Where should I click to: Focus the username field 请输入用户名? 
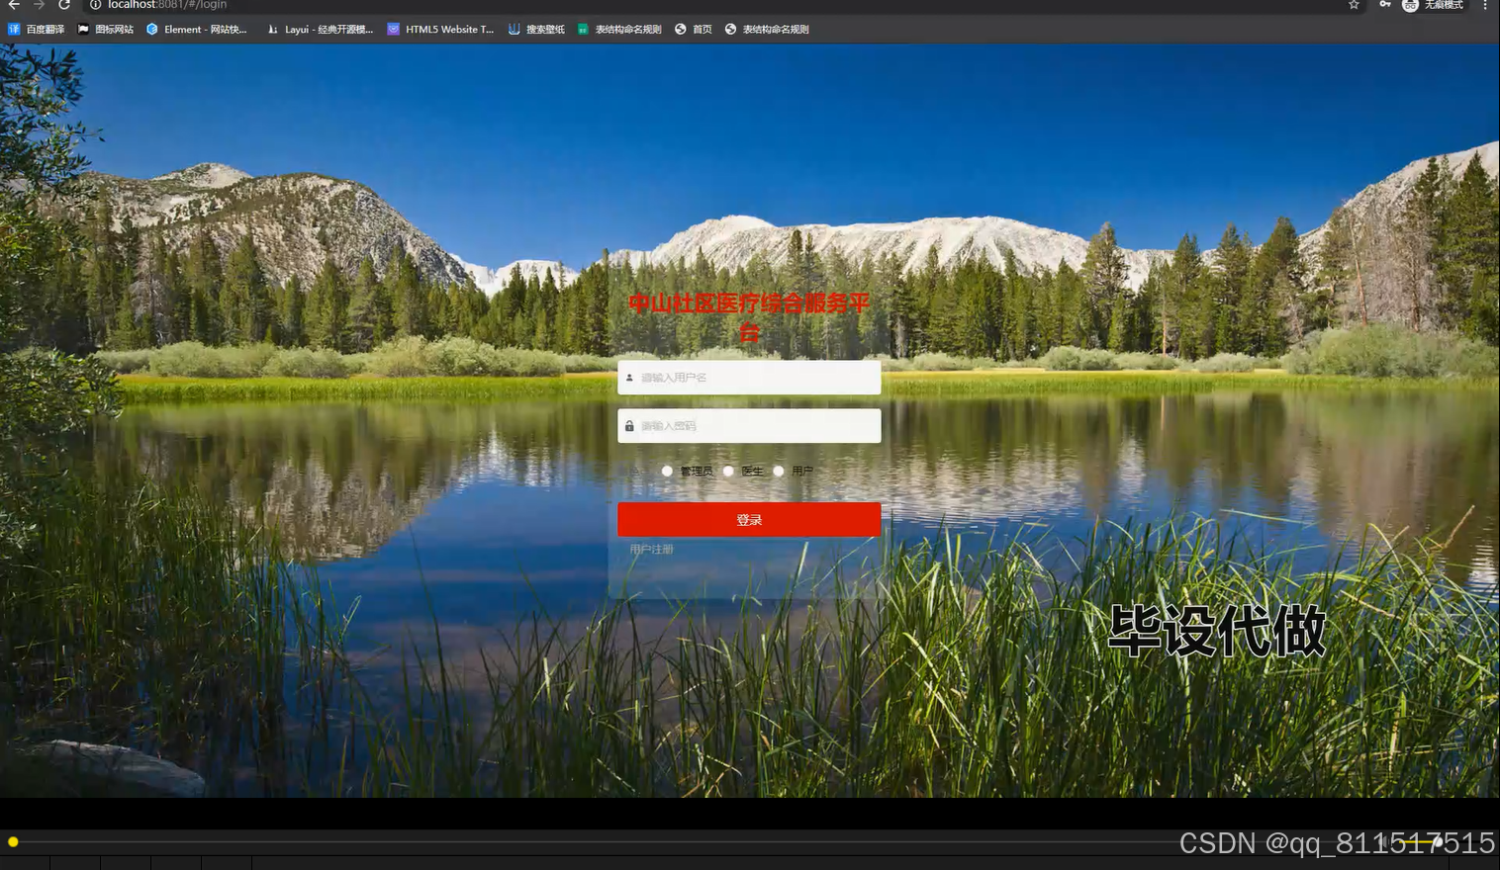pos(749,378)
